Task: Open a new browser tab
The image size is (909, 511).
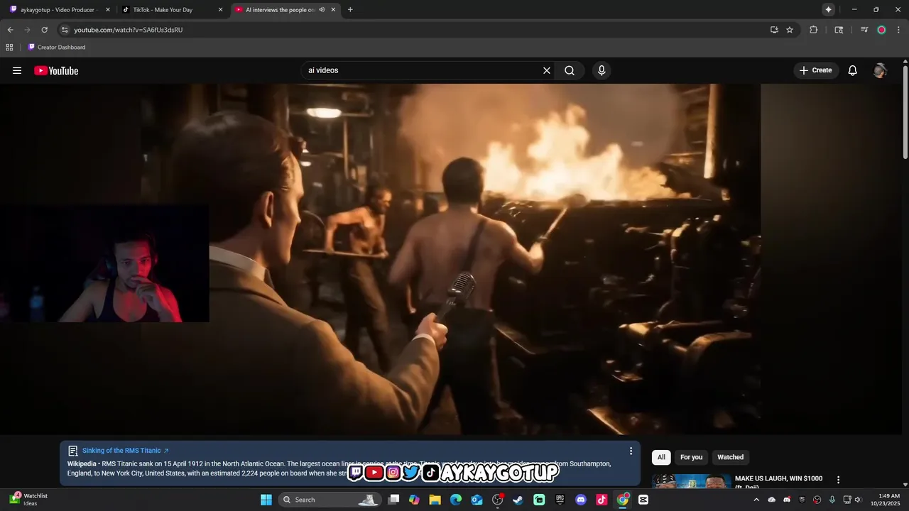Action: point(350,10)
